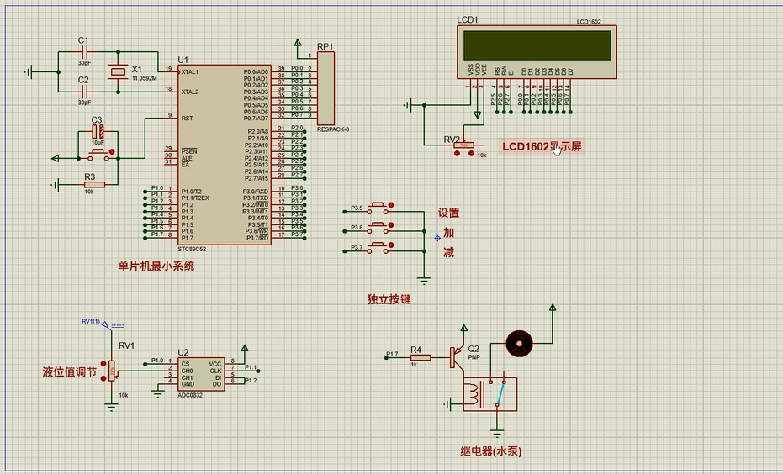
Task: Click the R3 10k resistor
Action: [94, 184]
